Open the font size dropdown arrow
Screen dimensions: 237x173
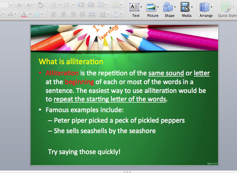point(11,5)
